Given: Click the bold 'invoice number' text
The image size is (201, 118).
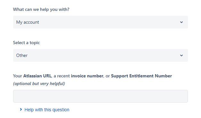Looking at the screenshot, I should click(x=87, y=76).
